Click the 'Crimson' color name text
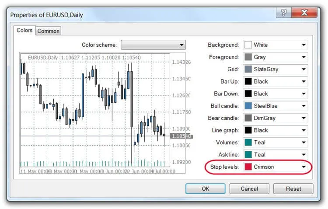The height and width of the screenshot is (209, 328). click(264, 167)
